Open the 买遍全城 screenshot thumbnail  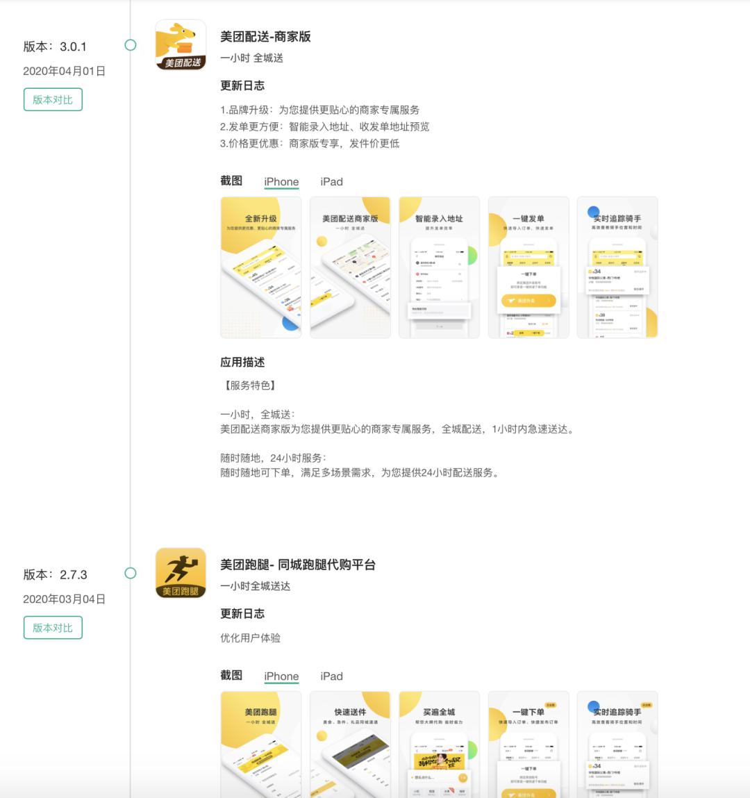[x=439, y=745]
